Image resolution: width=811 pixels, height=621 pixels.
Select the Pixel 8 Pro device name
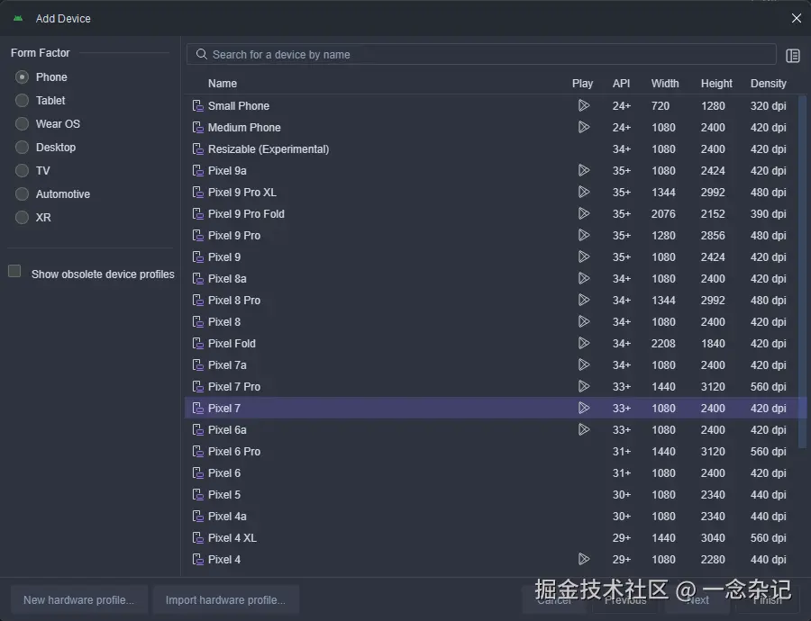tap(233, 301)
